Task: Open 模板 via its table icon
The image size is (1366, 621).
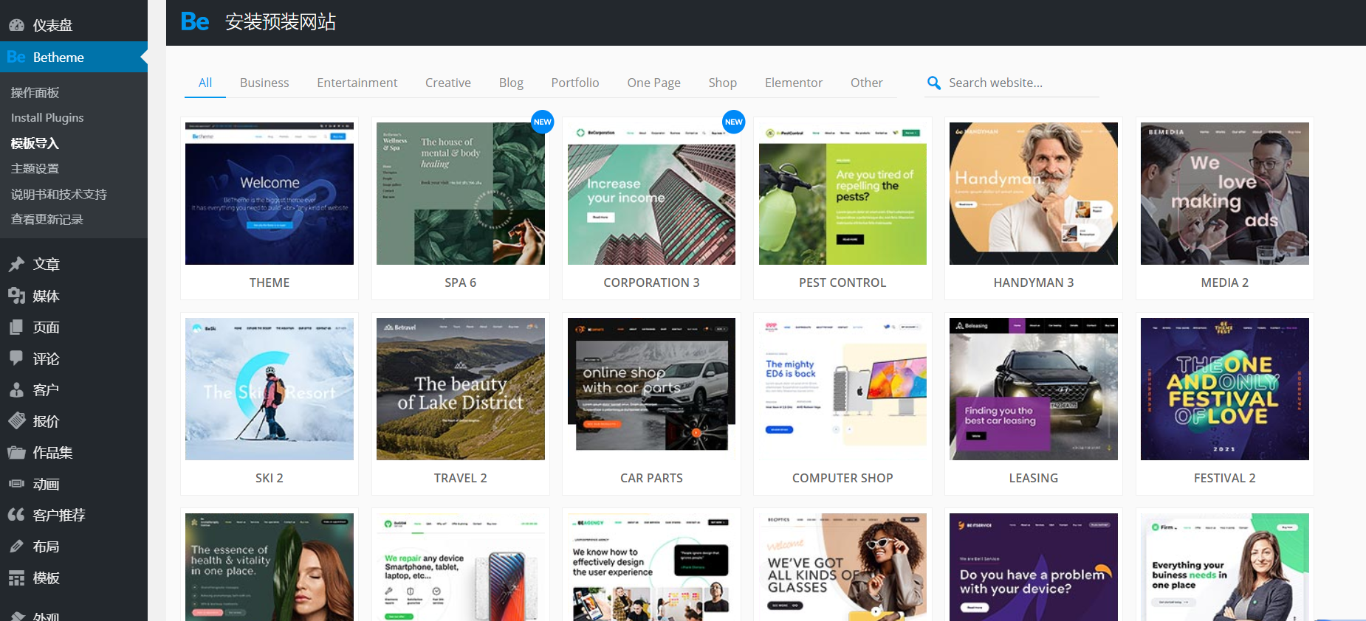Action: 16,577
